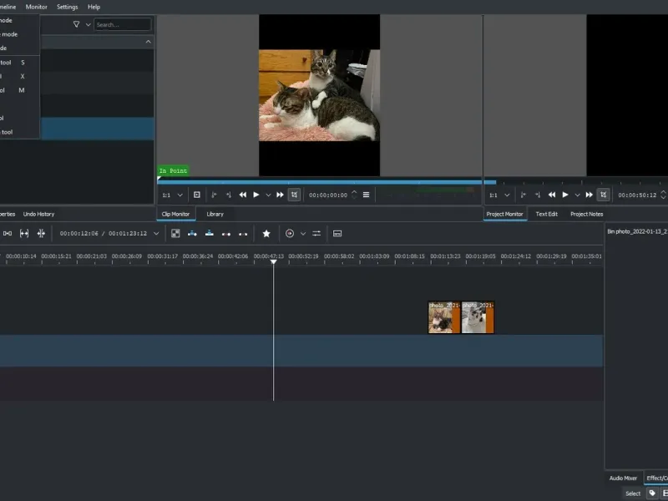Toggle the crop zone button in Project Monitor
Screen dimensions: 668x501
point(603,195)
